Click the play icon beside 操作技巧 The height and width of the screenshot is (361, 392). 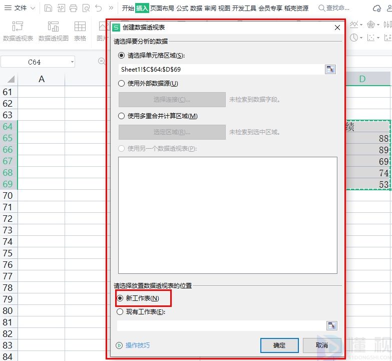point(119,345)
